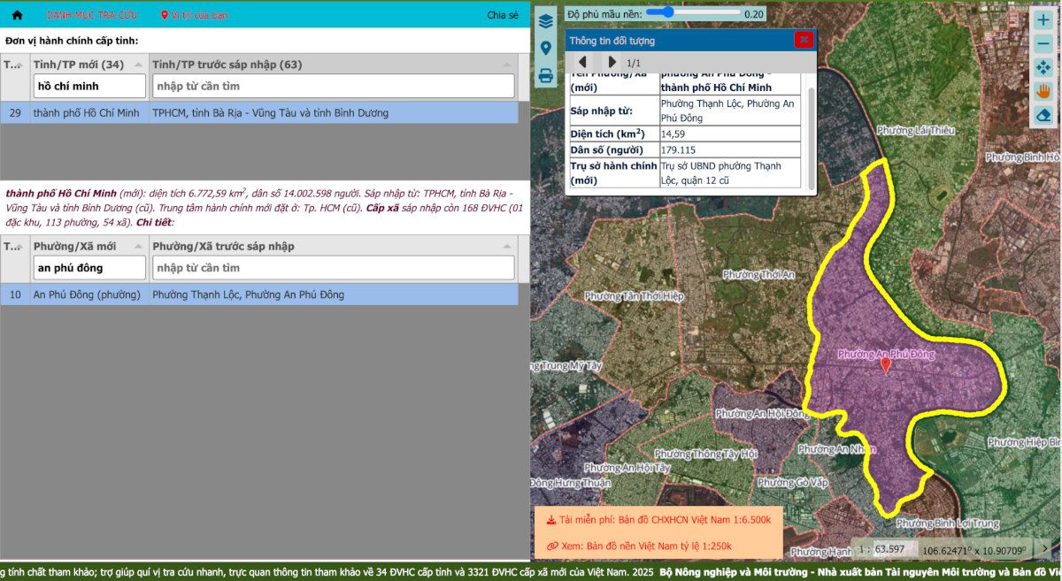
Task: Zoom in the map with plus button
Action: [x=1043, y=19]
